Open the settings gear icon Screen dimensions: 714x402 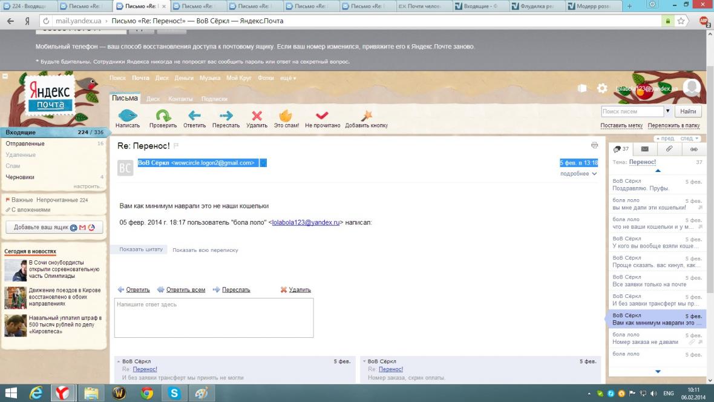[x=602, y=88]
